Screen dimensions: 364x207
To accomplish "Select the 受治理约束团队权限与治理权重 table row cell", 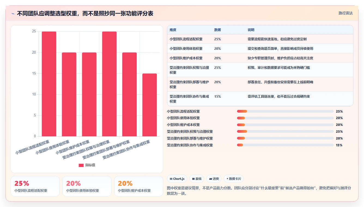I will coord(189,70).
